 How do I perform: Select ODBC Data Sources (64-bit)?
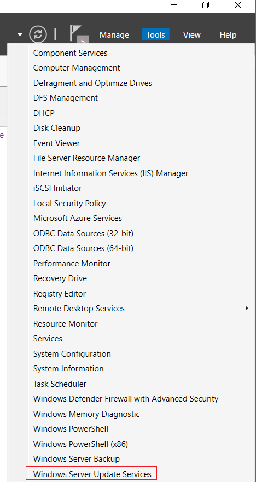pos(83,248)
